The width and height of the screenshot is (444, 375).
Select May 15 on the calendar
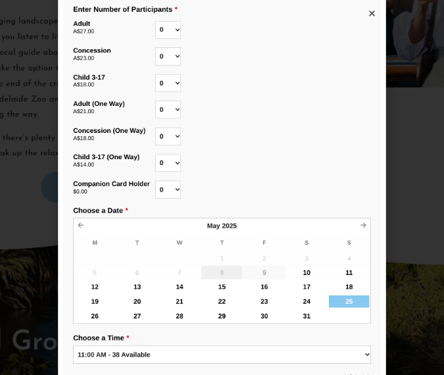pyautogui.click(x=222, y=287)
